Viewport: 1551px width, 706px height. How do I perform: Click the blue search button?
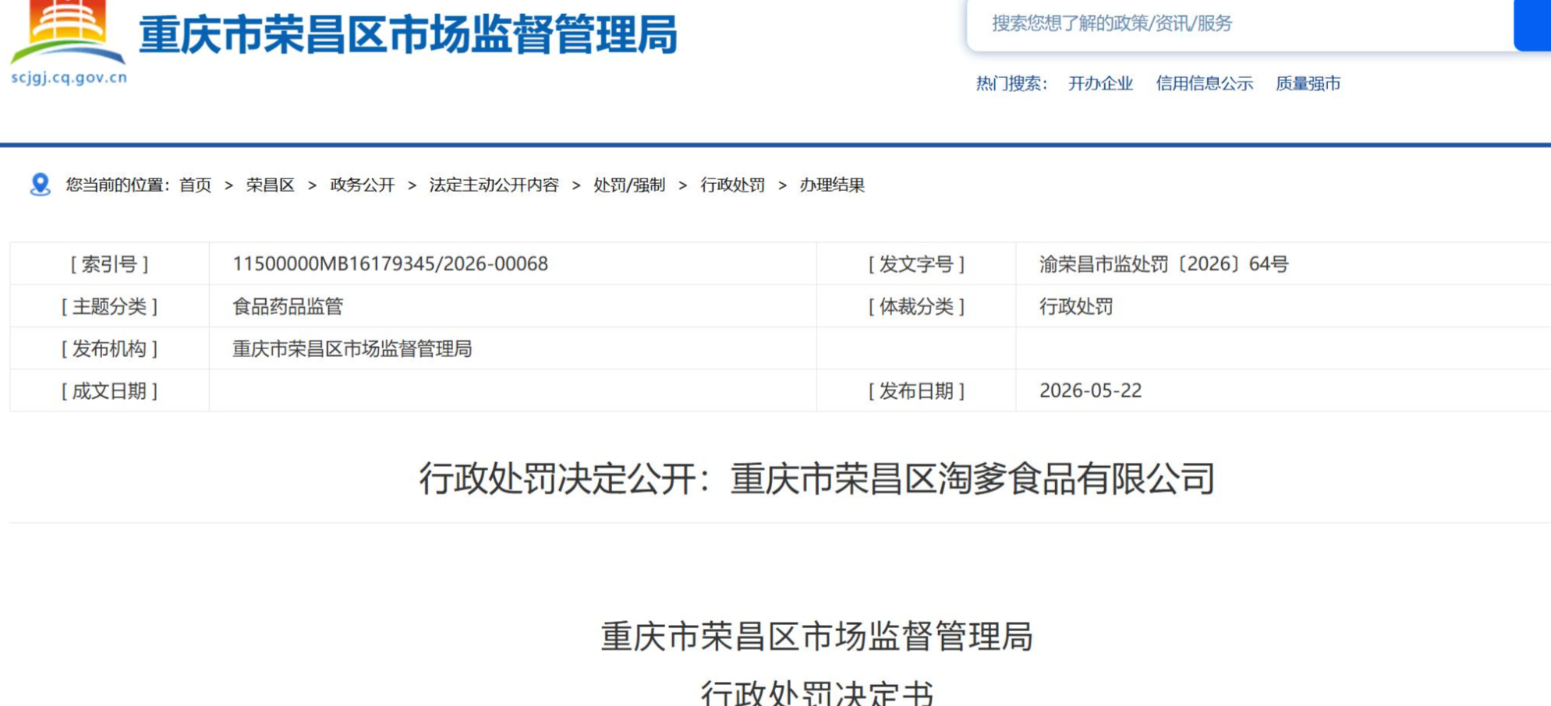[1532, 24]
